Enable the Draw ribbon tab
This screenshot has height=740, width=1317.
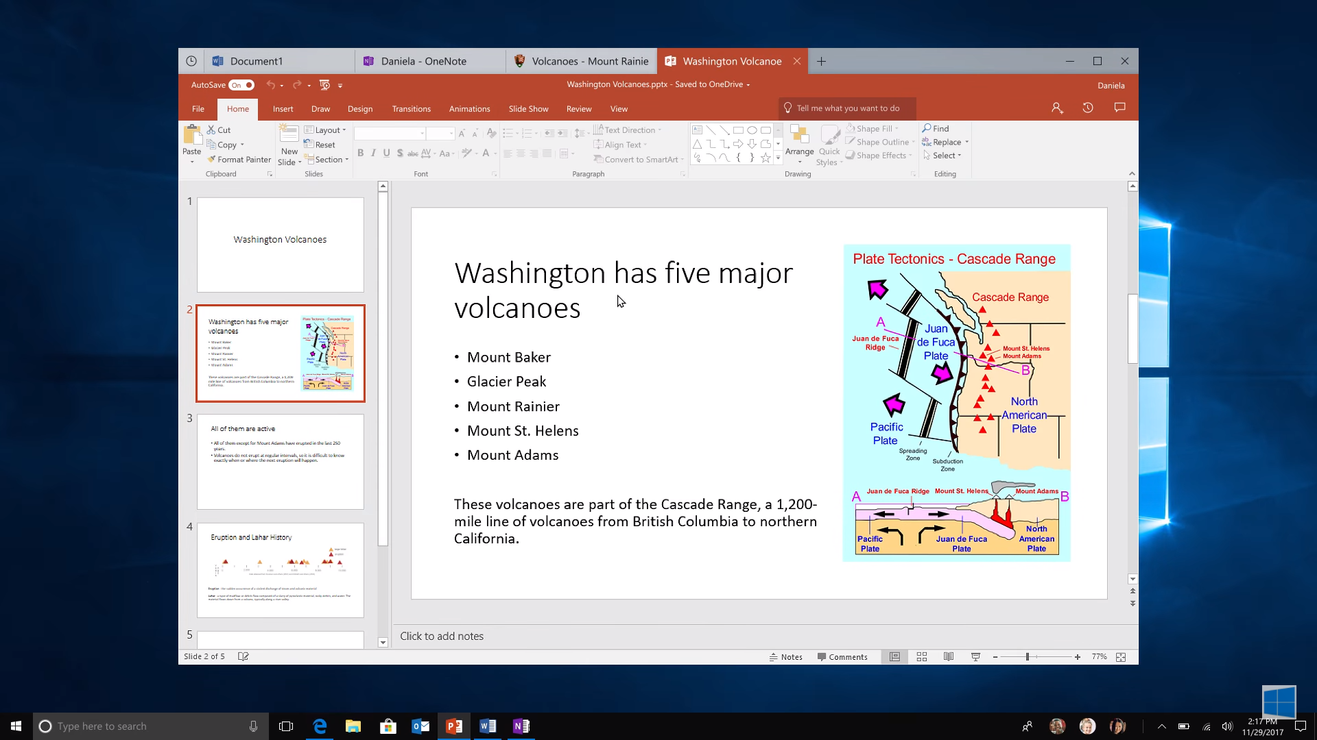point(320,108)
